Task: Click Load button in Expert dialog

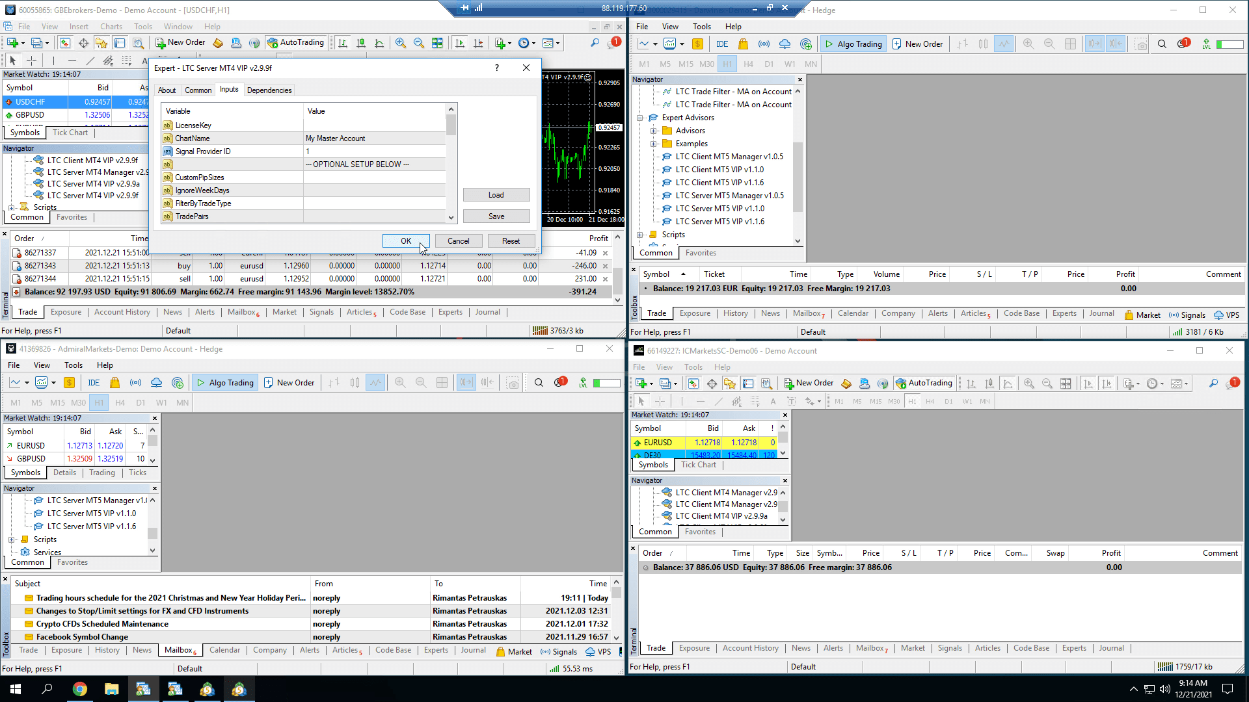Action: pyautogui.click(x=496, y=195)
